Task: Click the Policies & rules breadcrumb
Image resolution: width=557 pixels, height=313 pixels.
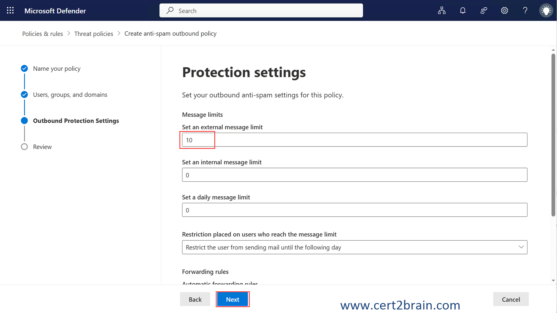Action: (43, 34)
